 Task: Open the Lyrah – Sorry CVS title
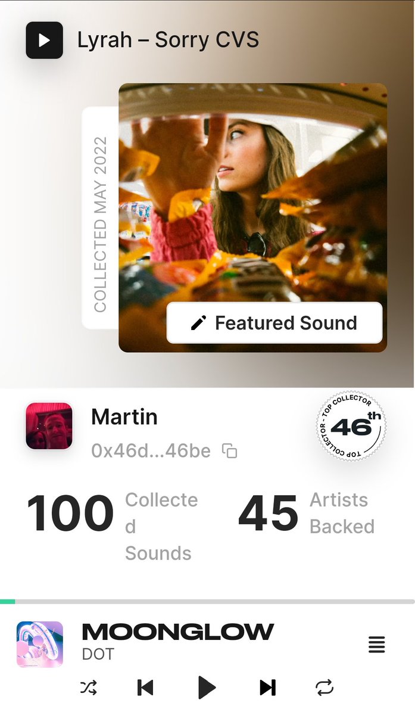168,40
